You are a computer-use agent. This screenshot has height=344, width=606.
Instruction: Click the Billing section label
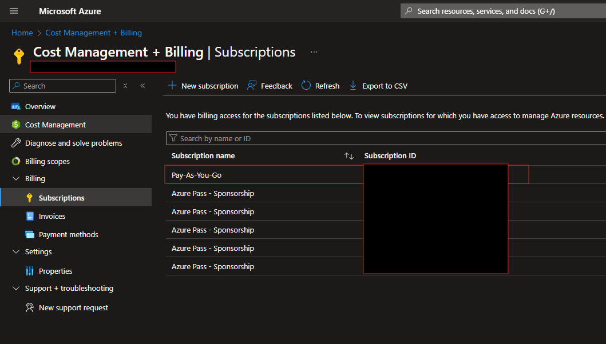[x=35, y=178]
